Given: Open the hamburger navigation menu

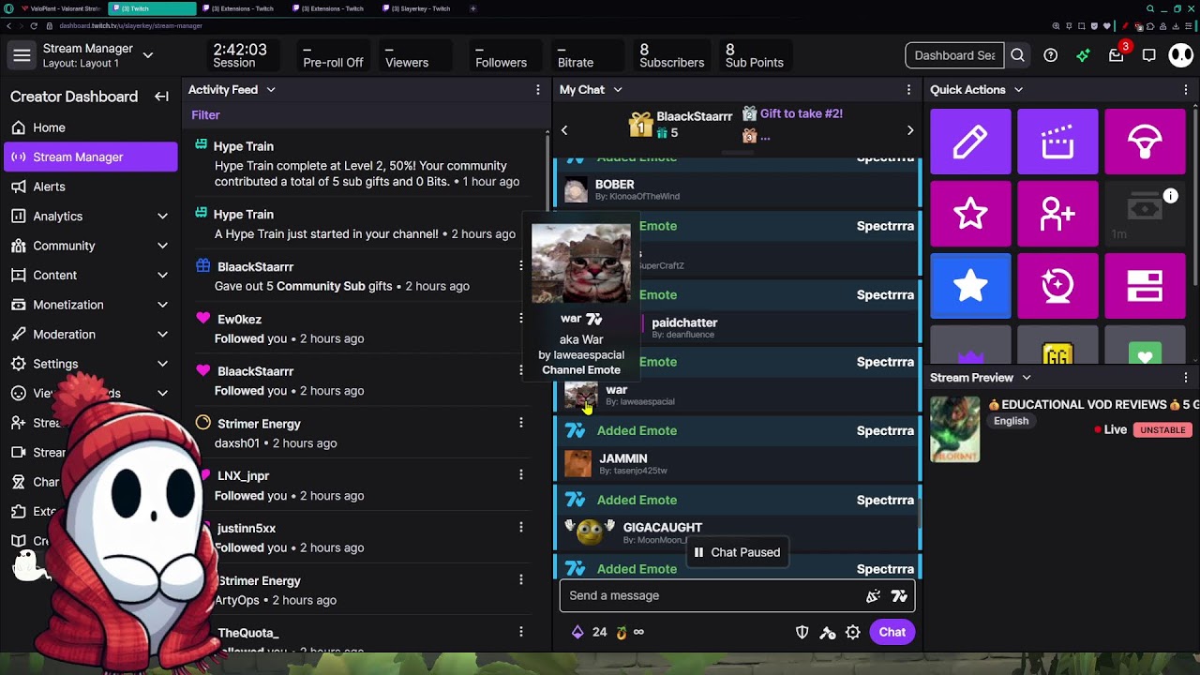Looking at the screenshot, I should pyautogui.click(x=22, y=56).
